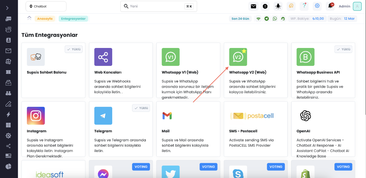Click the green headset agent status icon
The width and height of the screenshot is (366, 178).
coord(283,19)
